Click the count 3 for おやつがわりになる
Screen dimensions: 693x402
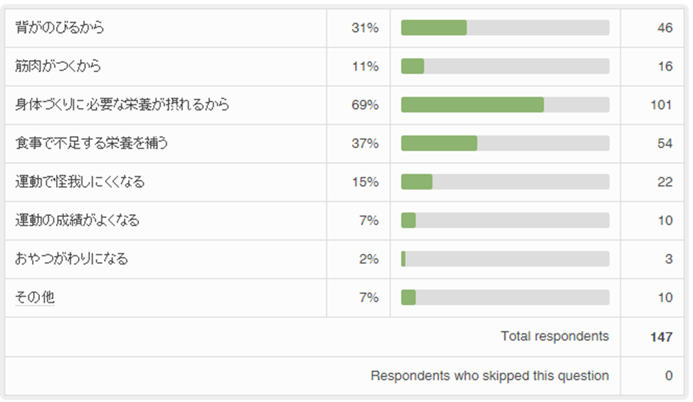pos(668,259)
